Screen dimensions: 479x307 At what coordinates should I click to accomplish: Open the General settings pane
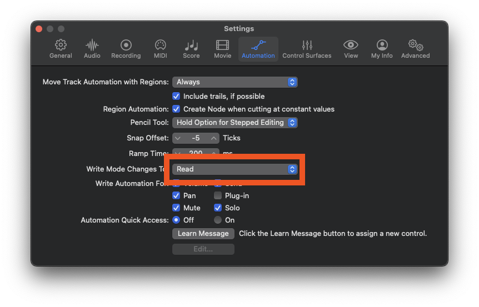(x=61, y=49)
